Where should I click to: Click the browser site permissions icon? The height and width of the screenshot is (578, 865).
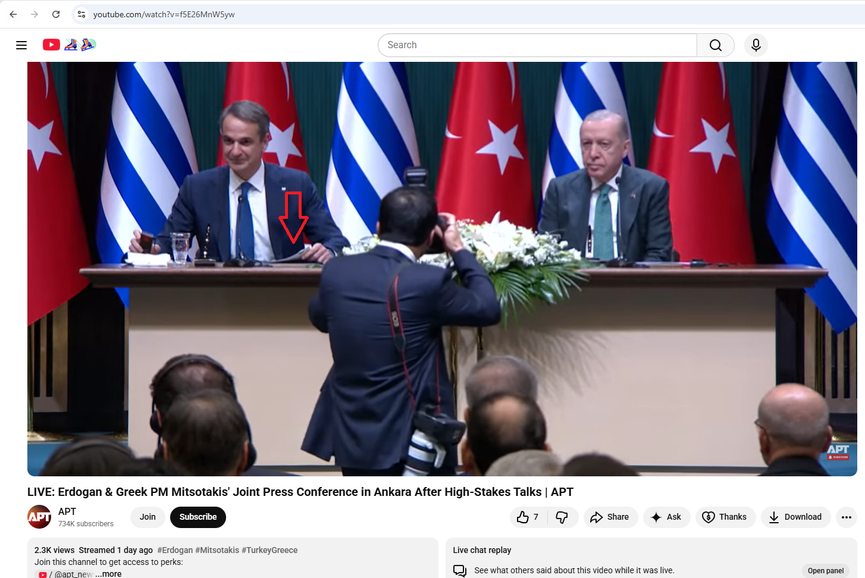tap(81, 14)
